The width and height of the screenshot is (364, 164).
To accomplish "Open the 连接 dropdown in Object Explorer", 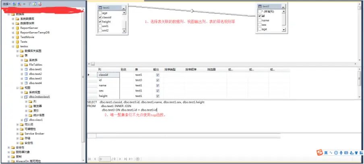I will tap(6, 4).
